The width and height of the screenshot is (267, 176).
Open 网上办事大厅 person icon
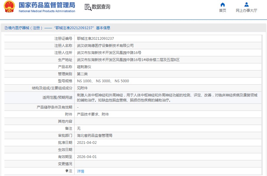coord(246,4)
